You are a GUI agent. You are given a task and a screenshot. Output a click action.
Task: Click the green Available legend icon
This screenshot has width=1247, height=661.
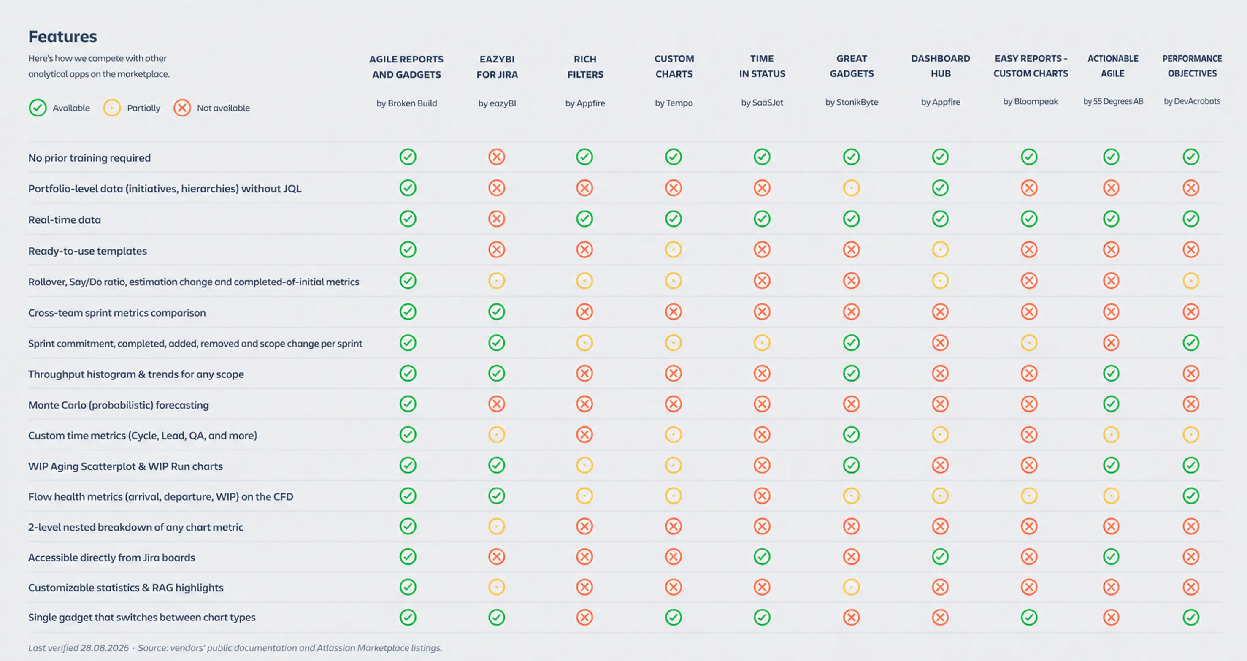click(38, 108)
